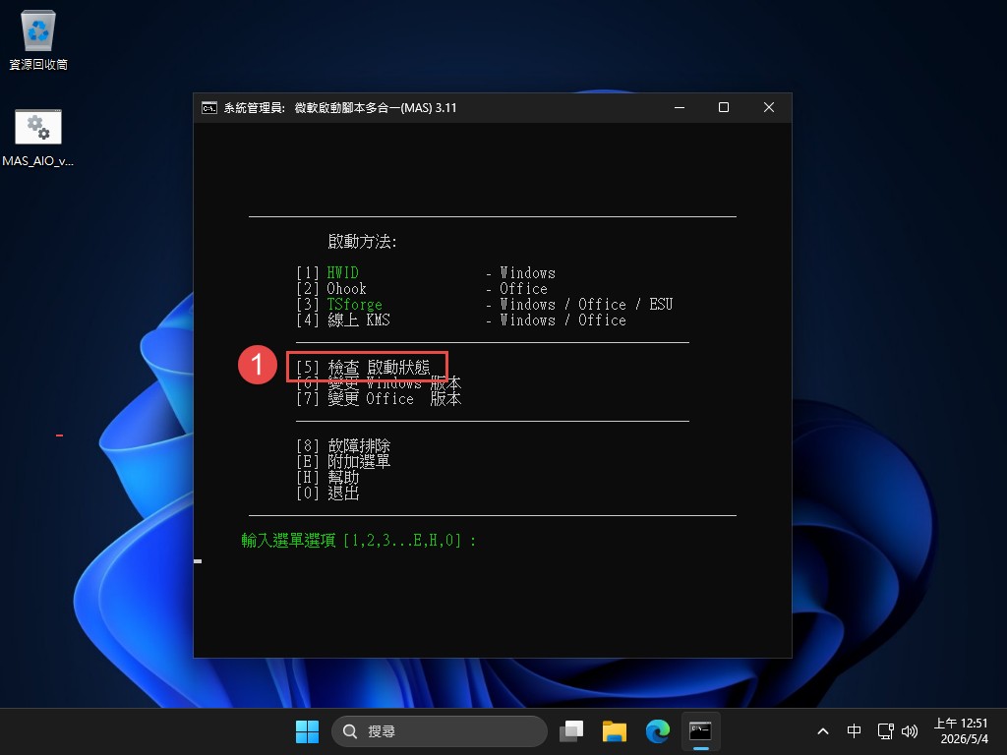Maximize the MAS console window
This screenshot has width=1007, height=755.
coord(724,108)
